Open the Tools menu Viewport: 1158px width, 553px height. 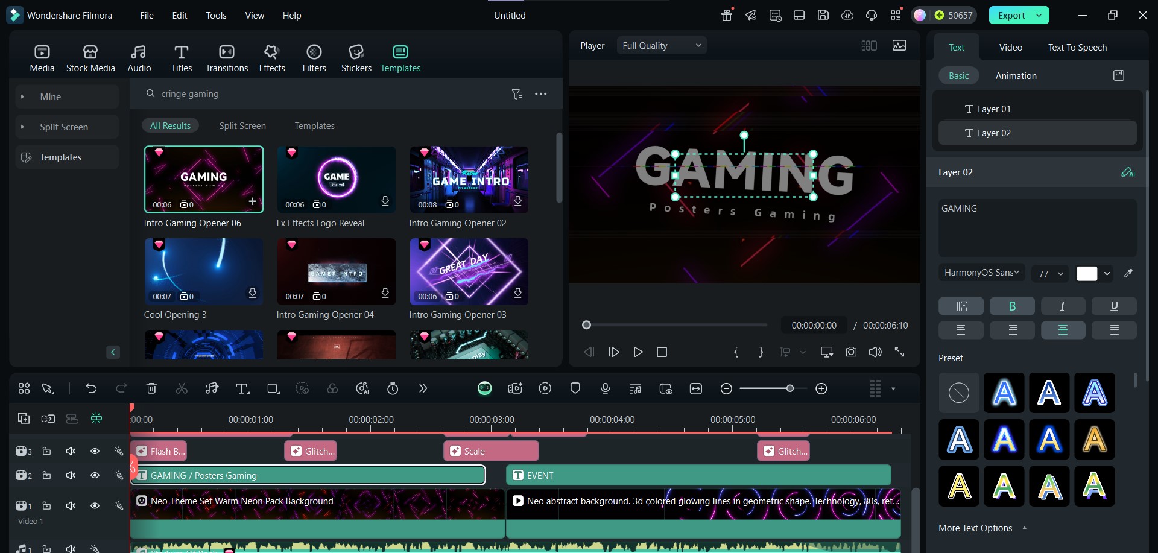coord(216,16)
